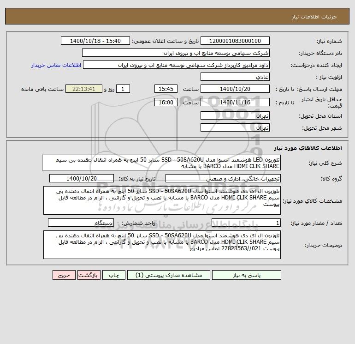Click the ساعت باقی مانده label
The height and width of the screenshot is (344, 355).
(42, 89)
